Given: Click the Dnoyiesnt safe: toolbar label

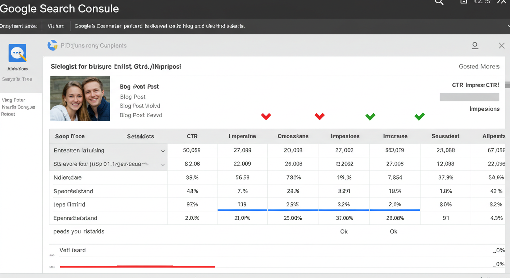Looking at the screenshot, I should tap(18, 26).
